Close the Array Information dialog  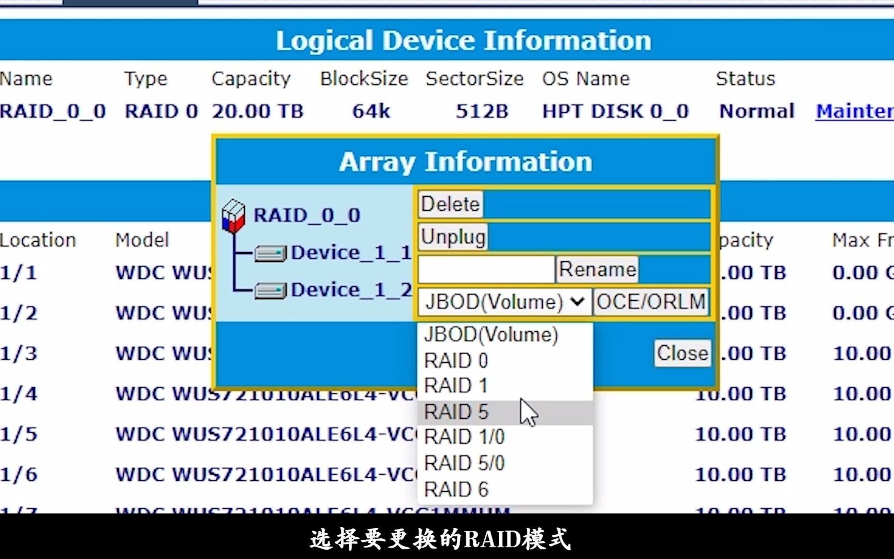coord(682,353)
